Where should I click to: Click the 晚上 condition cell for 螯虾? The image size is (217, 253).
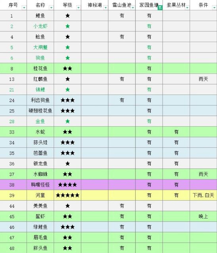(x=203, y=216)
